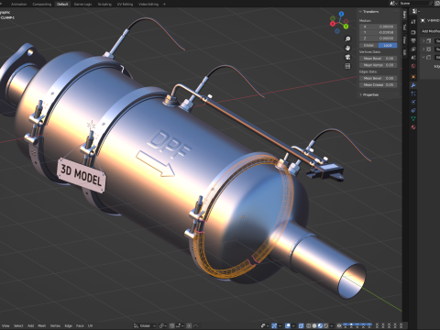Open the Physics properties tab icon
The image size is (440, 330).
tap(413, 102)
